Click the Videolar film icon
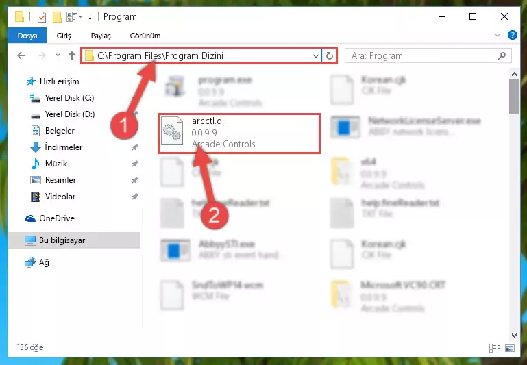This screenshot has height=365, width=527. coord(35,197)
